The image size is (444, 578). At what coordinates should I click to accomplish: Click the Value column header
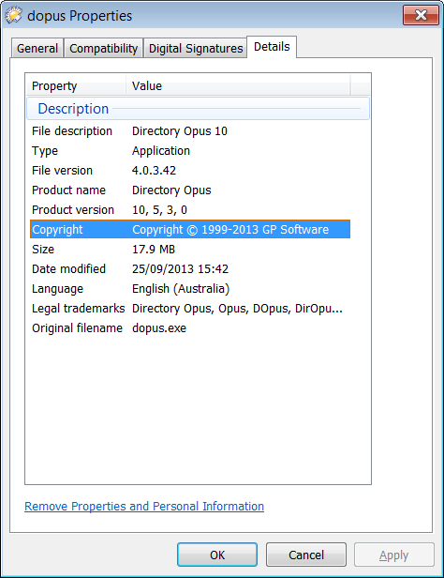click(238, 86)
